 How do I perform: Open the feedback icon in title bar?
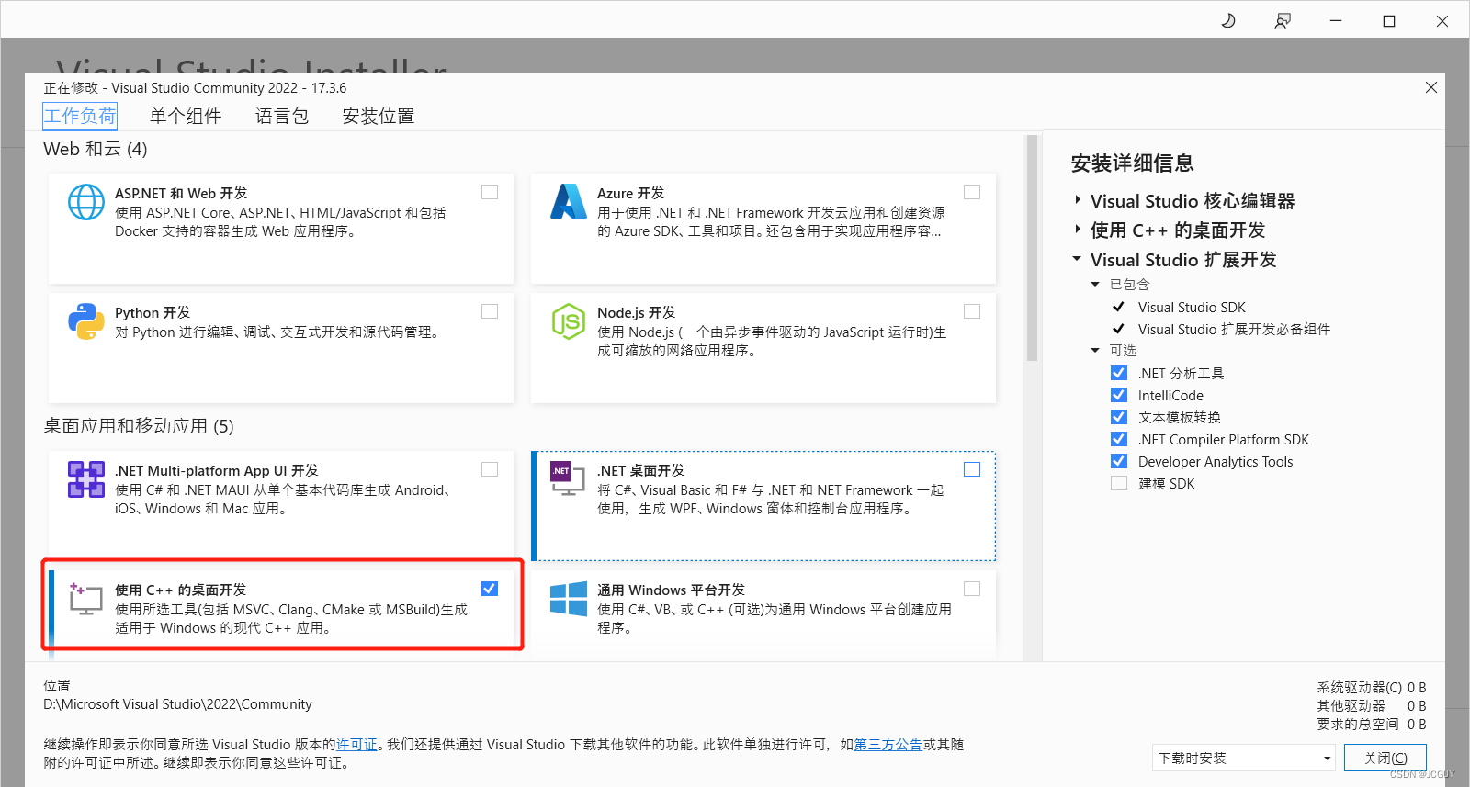point(1282,20)
